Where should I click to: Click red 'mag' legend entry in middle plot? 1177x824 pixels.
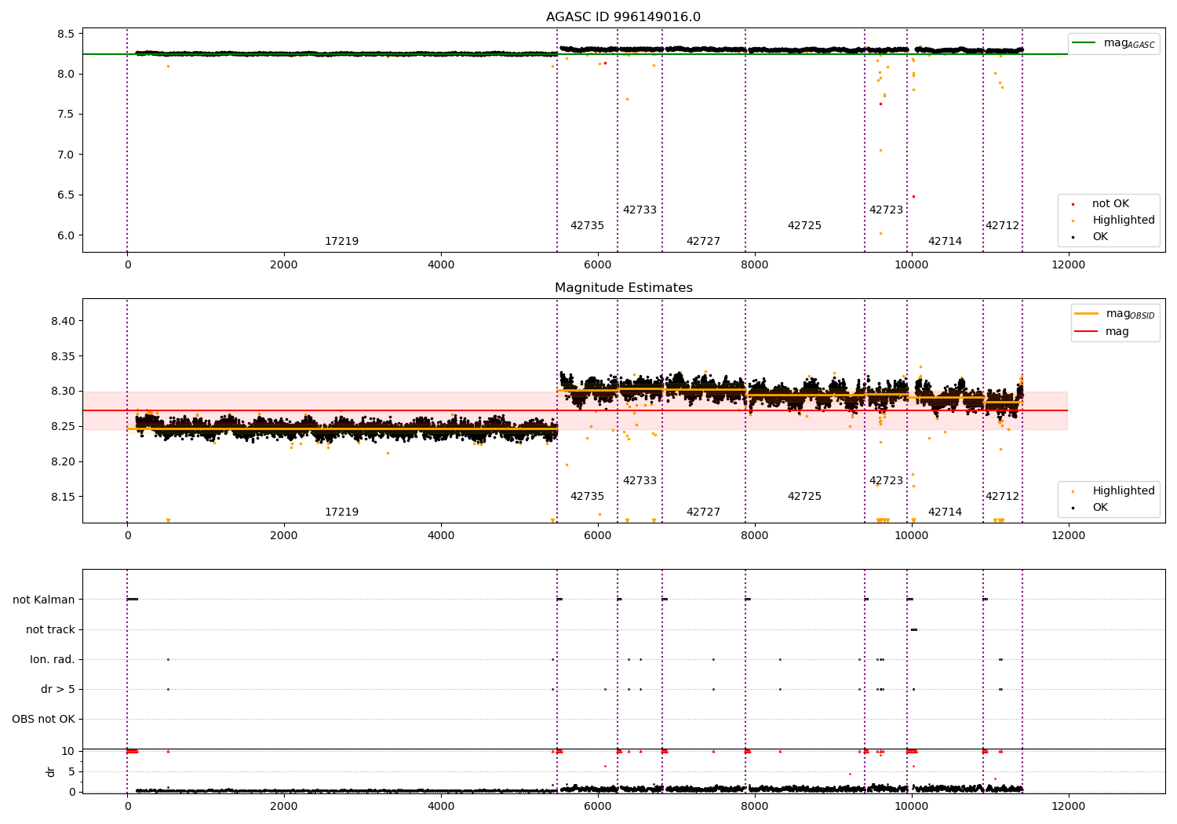click(1102, 332)
